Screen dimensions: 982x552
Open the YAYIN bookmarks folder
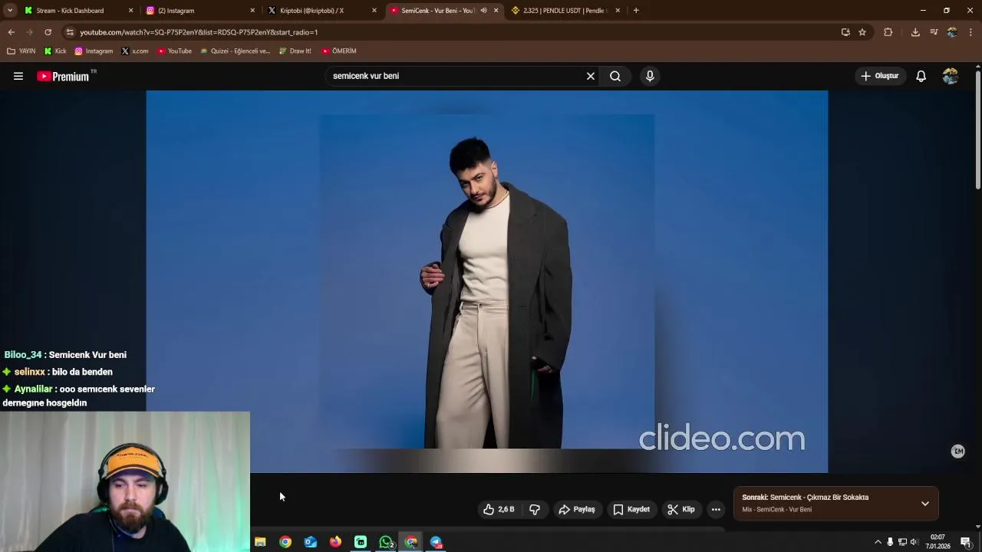21,51
